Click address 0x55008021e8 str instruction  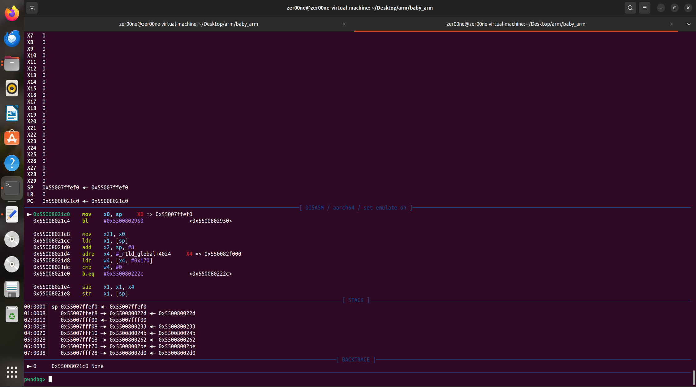click(x=80, y=294)
